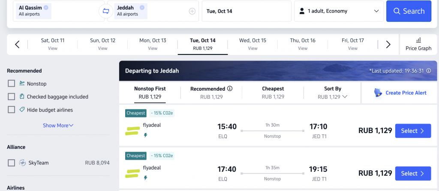Select the 15:40 flyadeal flight
439x191 pixels.
coord(413,131)
